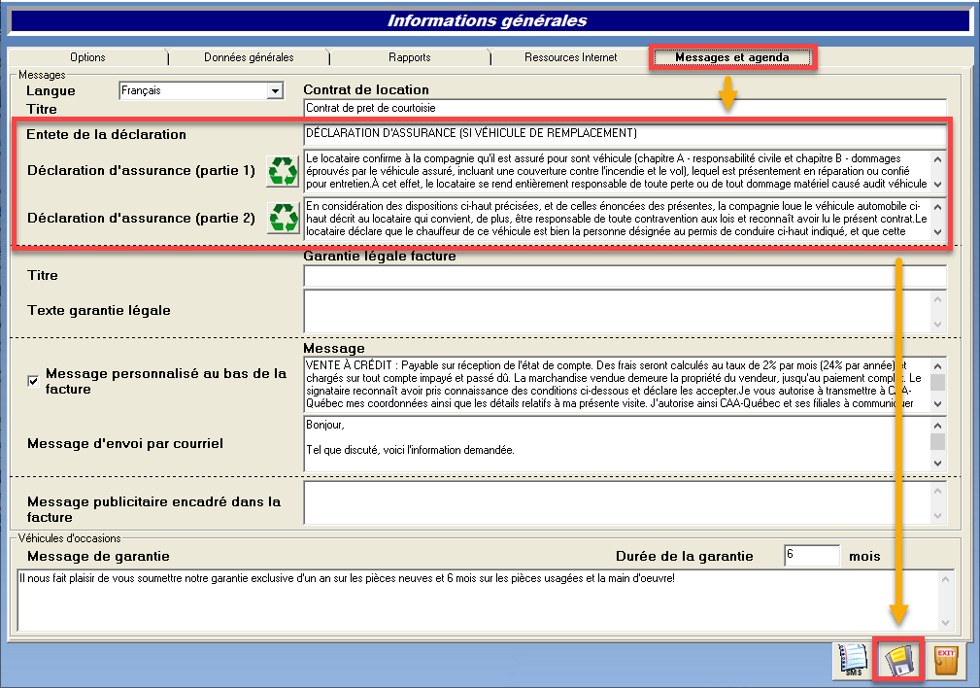Click the scrollbar thumb of the courriel message box
The height and width of the screenshot is (688, 980).
point(937,441)
